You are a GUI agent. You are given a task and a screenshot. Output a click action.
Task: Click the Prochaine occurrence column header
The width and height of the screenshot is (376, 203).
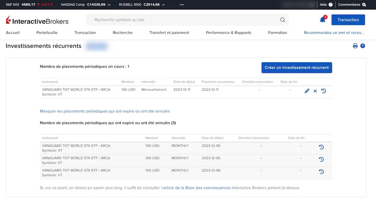218,82
